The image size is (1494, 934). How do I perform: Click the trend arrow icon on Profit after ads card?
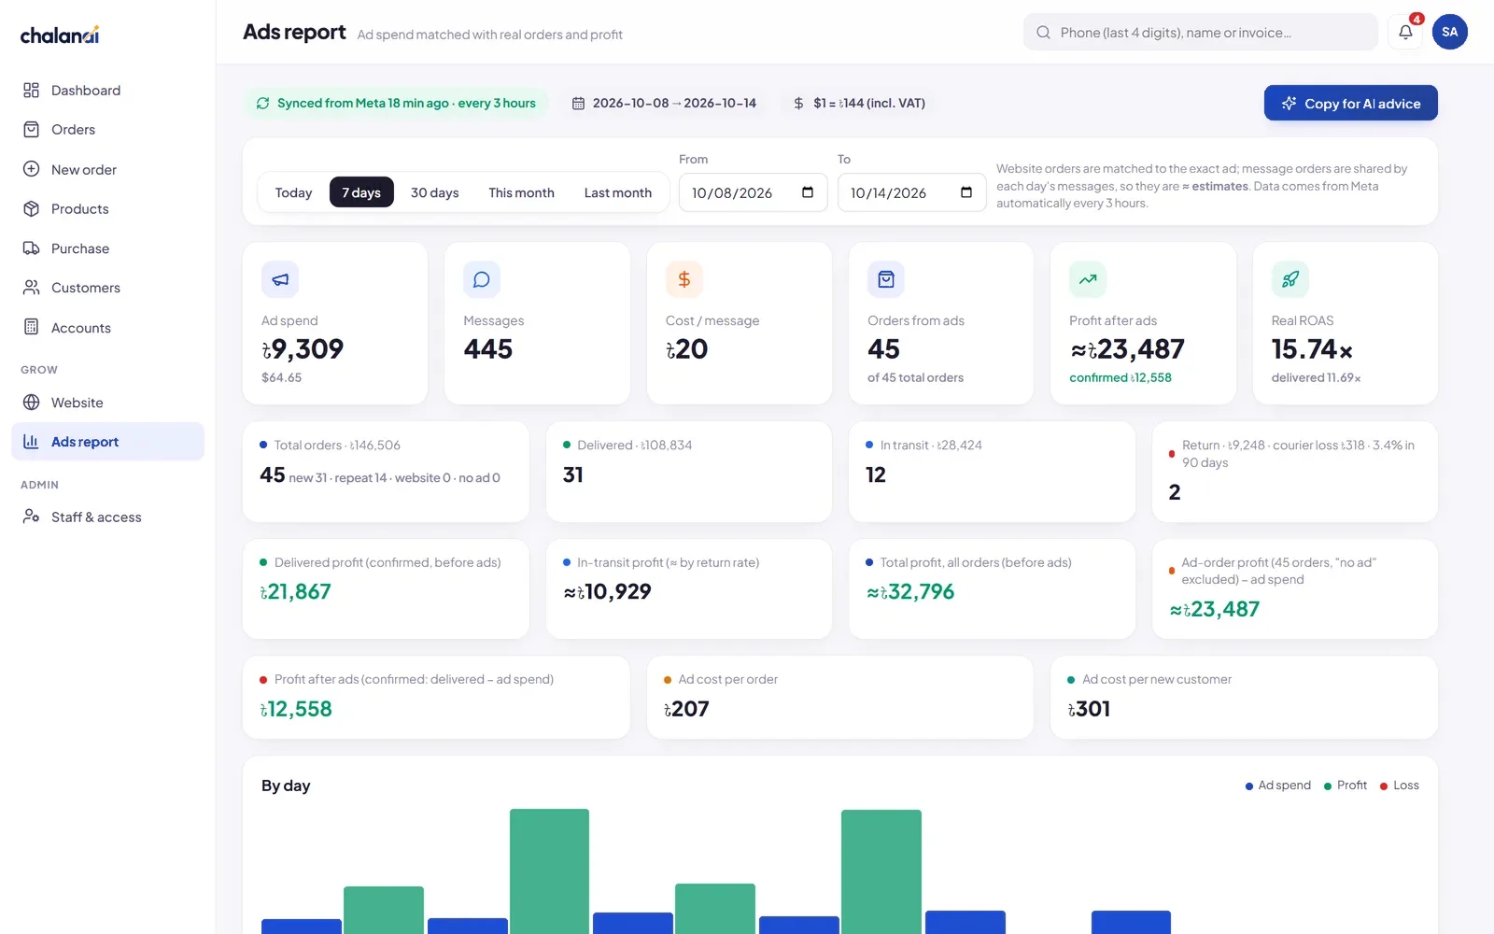point(1088,279)
